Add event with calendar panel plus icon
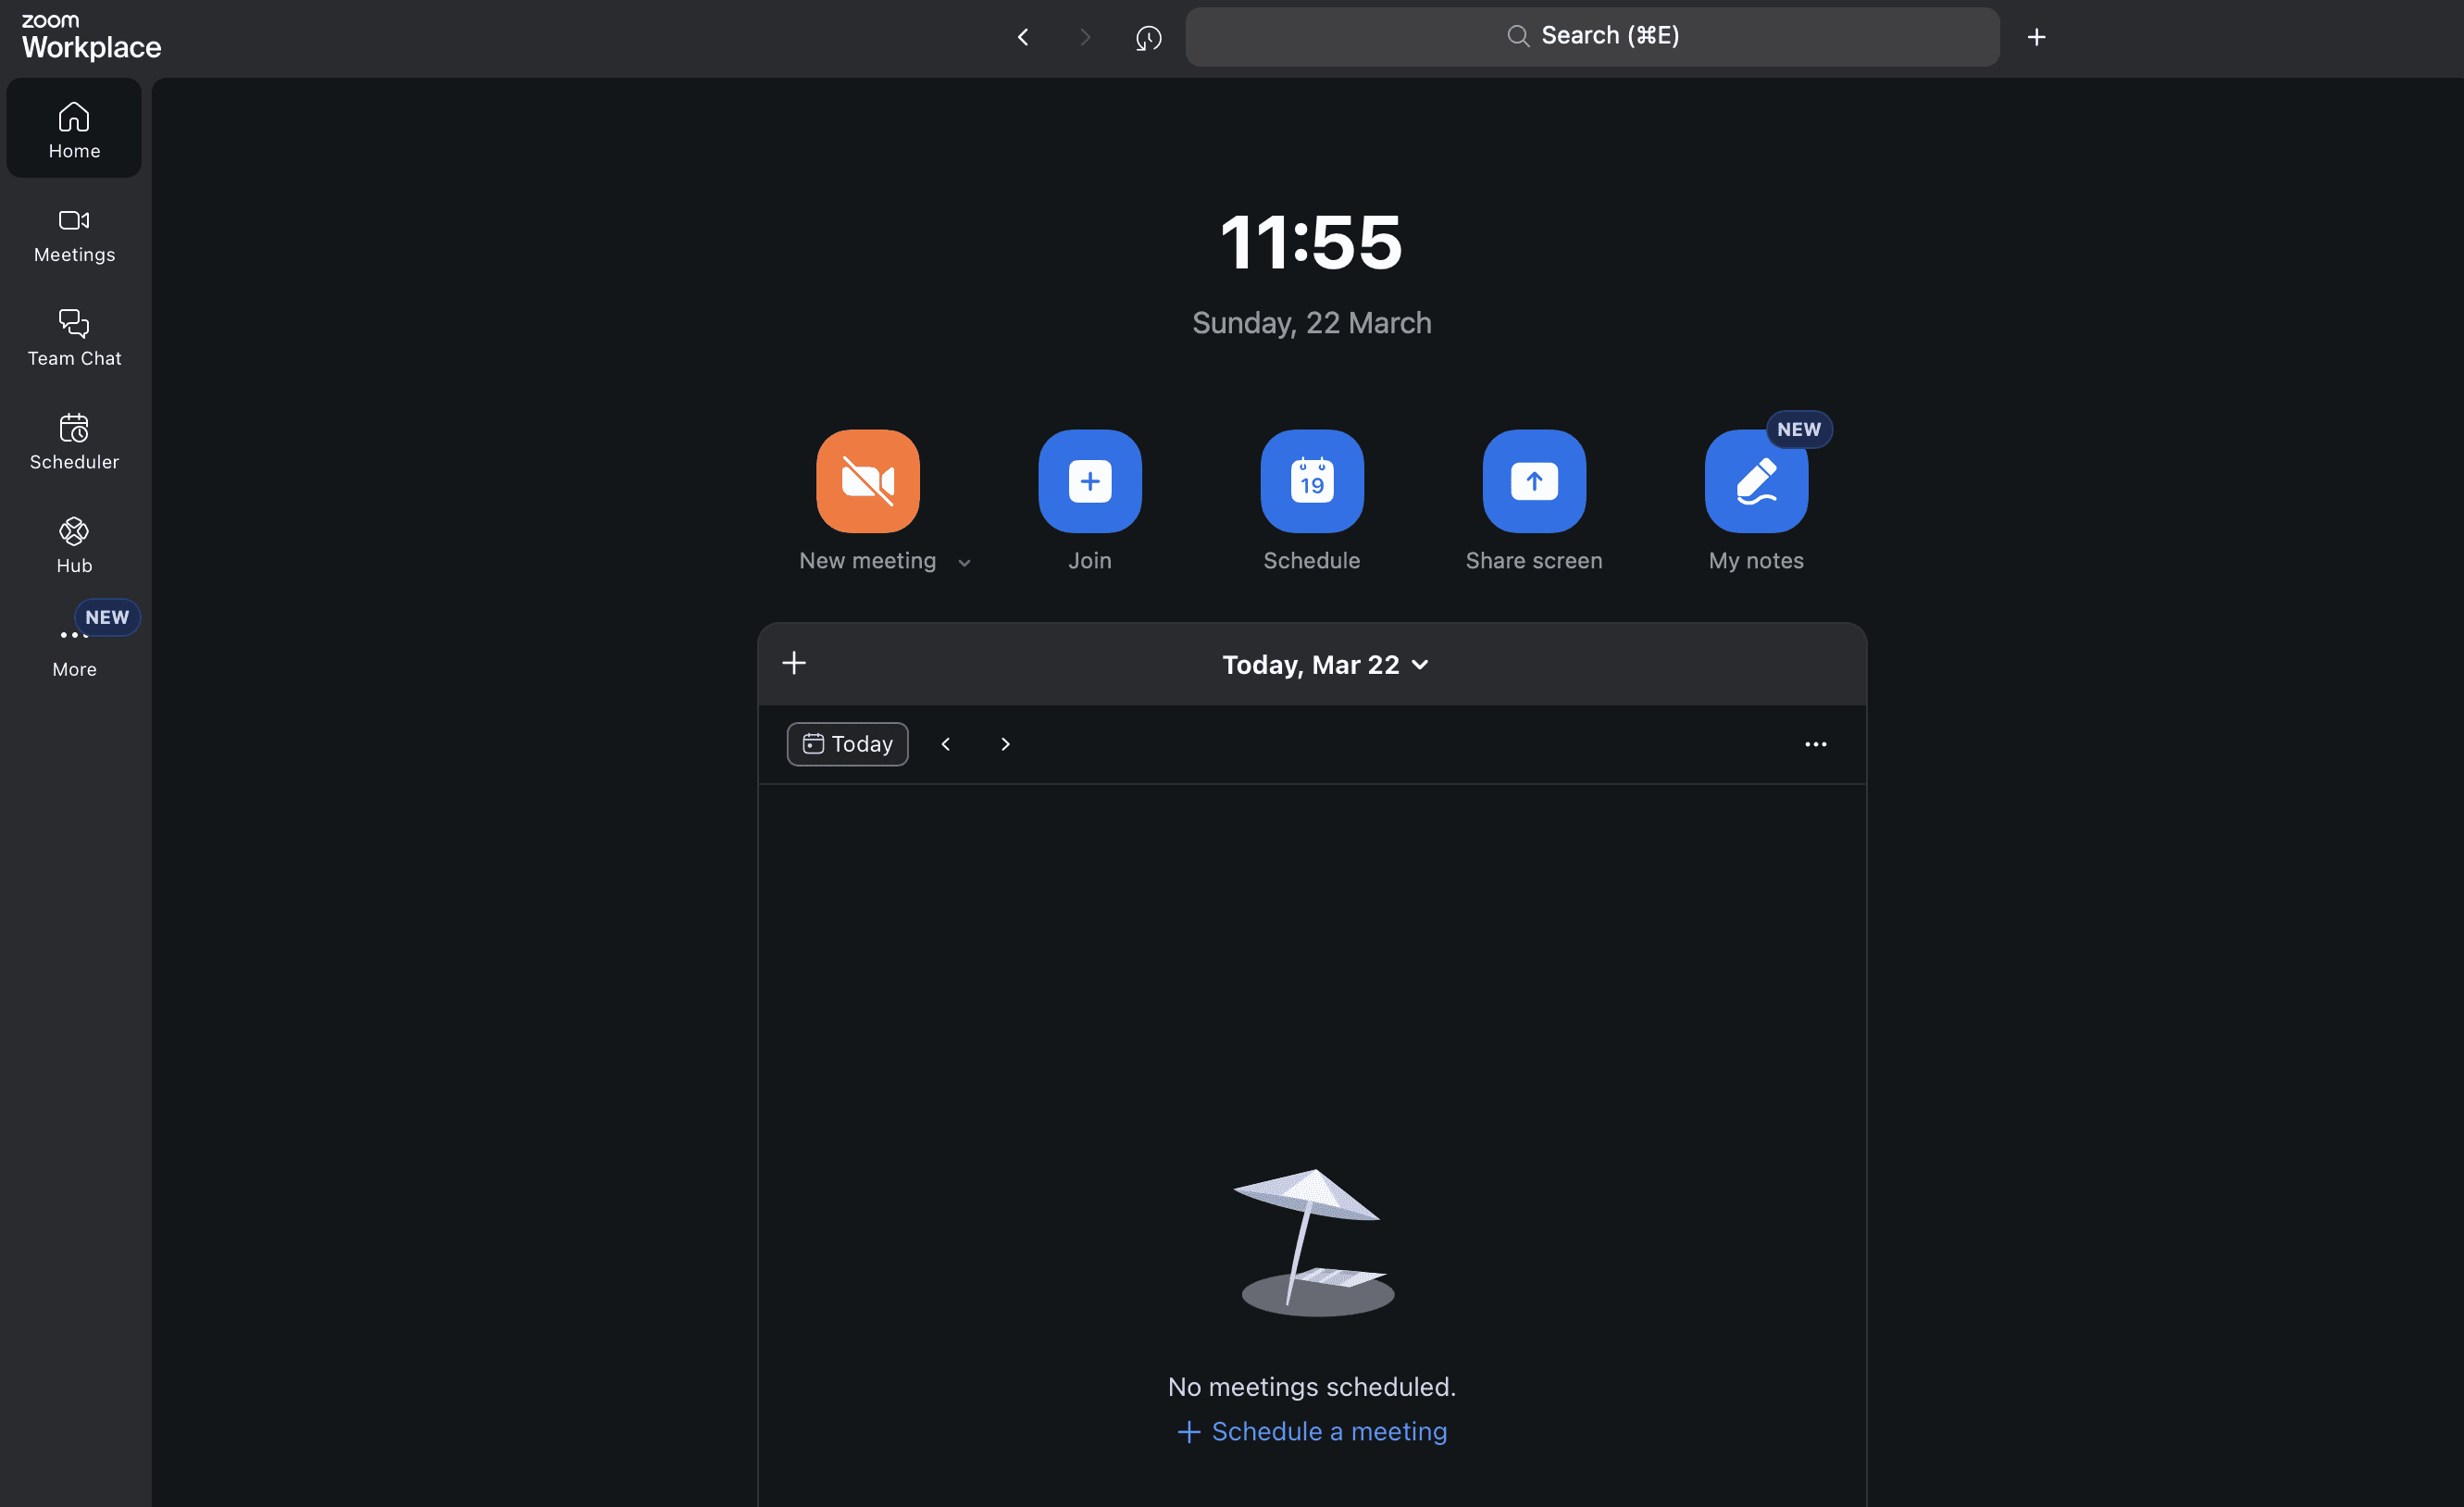The width and height of the screenshot is (2464, 1507). tap(794, 663)
